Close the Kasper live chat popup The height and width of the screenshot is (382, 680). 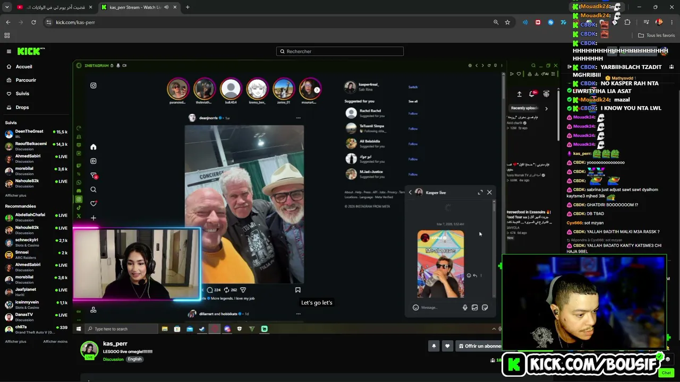point(489,192)
